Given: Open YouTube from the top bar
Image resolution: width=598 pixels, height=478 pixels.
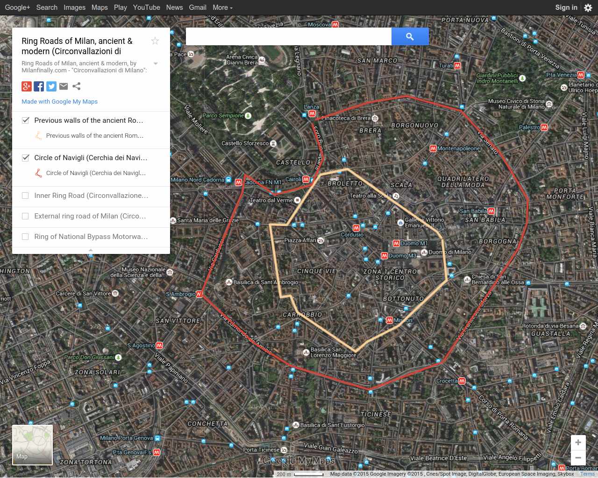Looking at the screenshot, I should [x=146, y=7].
